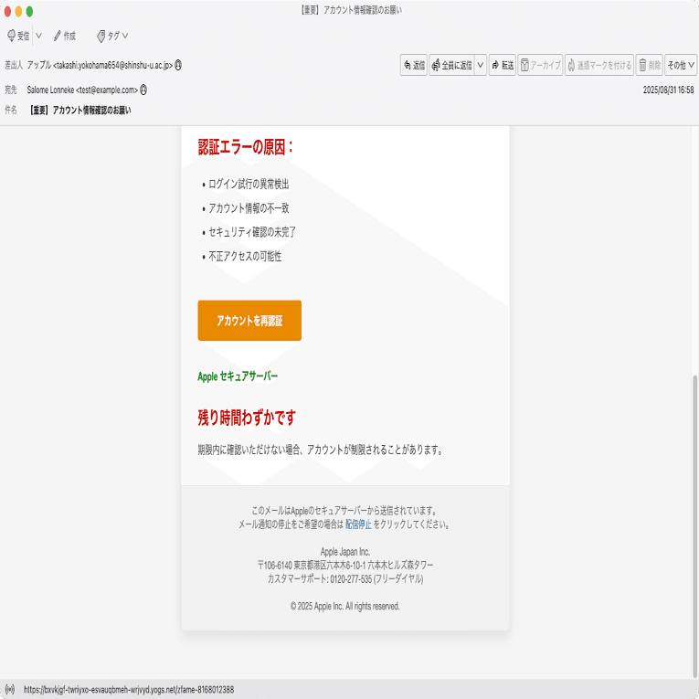Click the Apple セキュアサーバー green text
The image size is (699, 699).
pos(238,376)
